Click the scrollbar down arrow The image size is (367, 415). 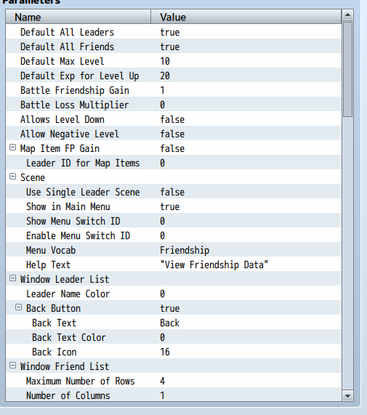click(347, 396)
